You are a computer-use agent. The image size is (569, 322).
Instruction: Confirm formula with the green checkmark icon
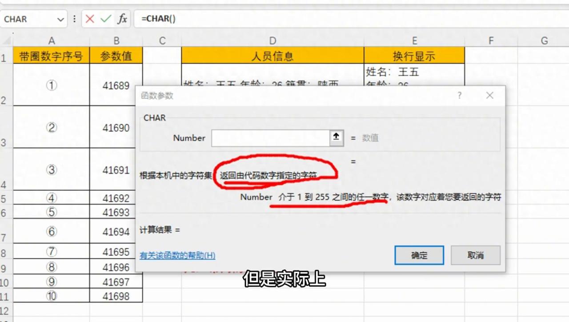106,19
